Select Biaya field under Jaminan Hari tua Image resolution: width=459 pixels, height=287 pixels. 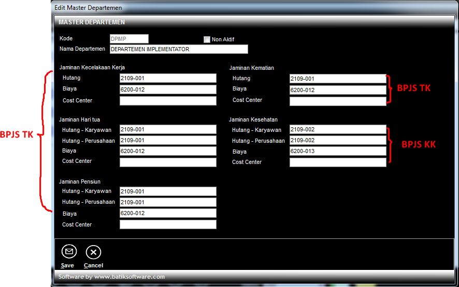click(x=168, y=151)
